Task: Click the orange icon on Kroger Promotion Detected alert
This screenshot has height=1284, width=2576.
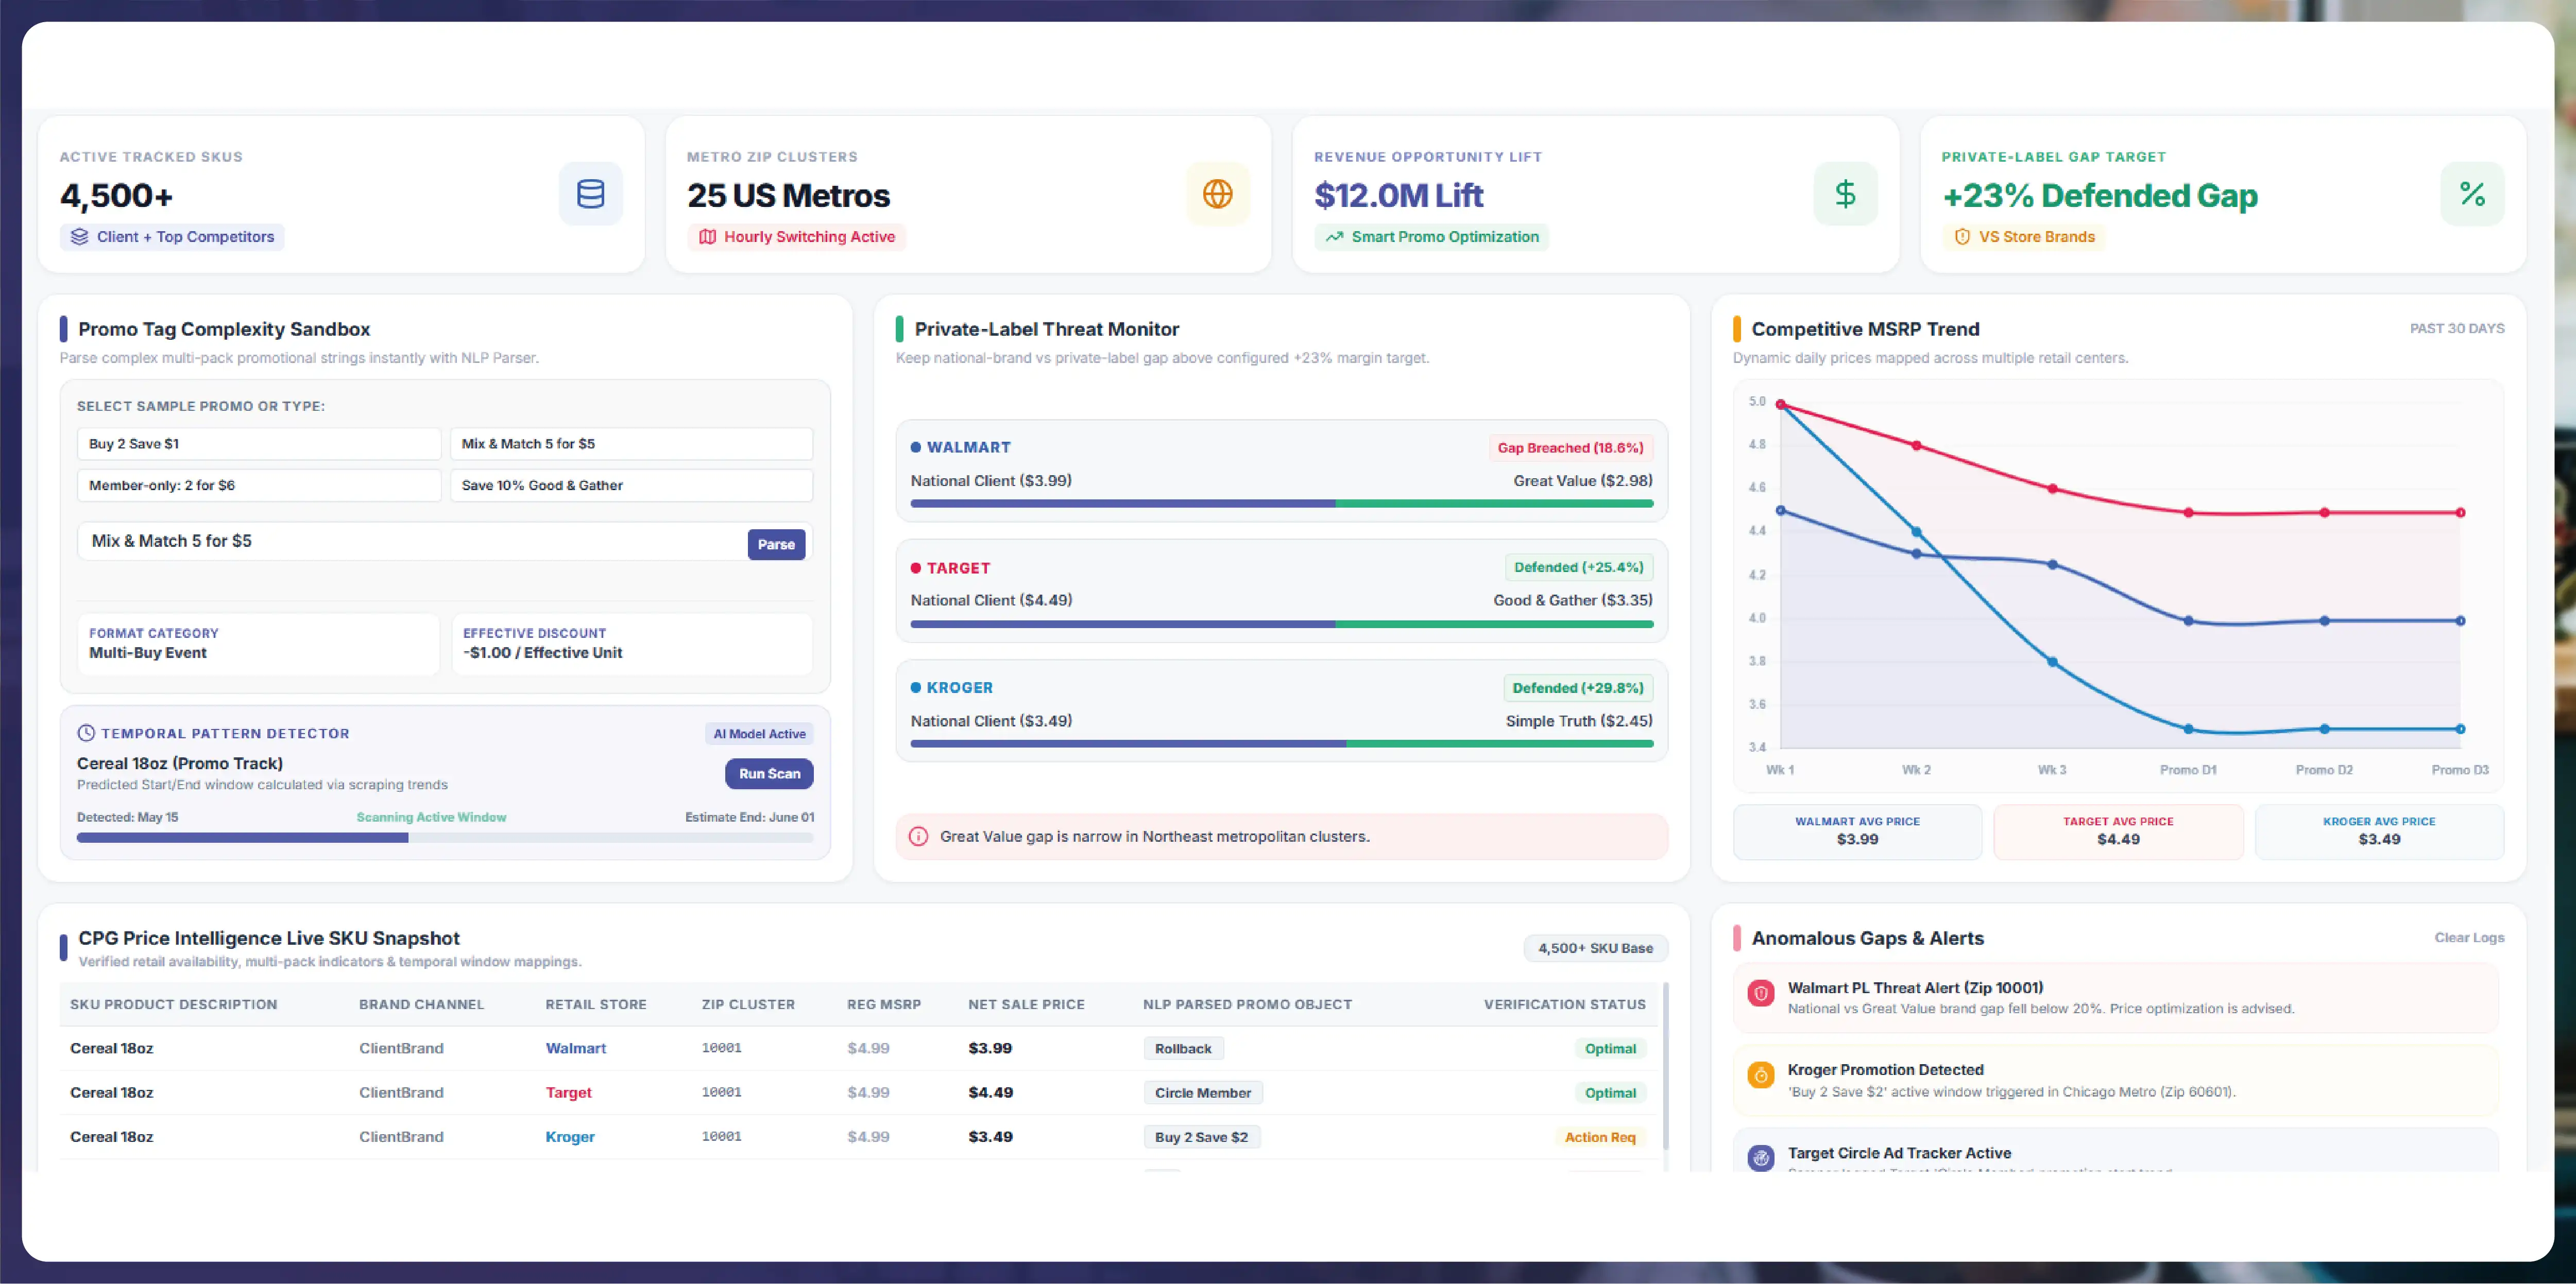Action: coord(1761,1075)
